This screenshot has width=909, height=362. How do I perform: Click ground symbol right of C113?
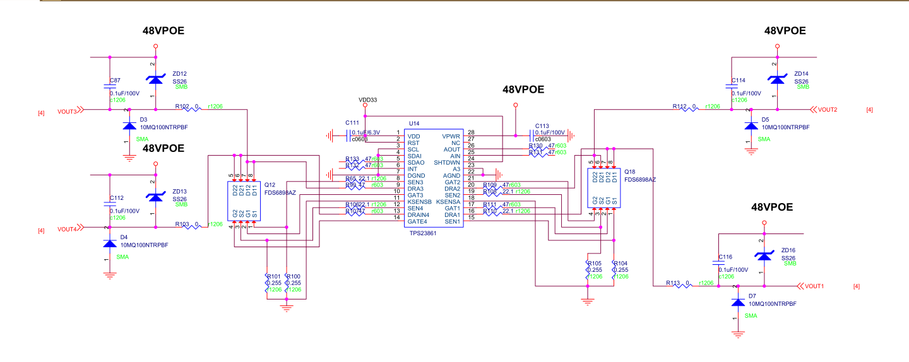[x=569, y=134]
